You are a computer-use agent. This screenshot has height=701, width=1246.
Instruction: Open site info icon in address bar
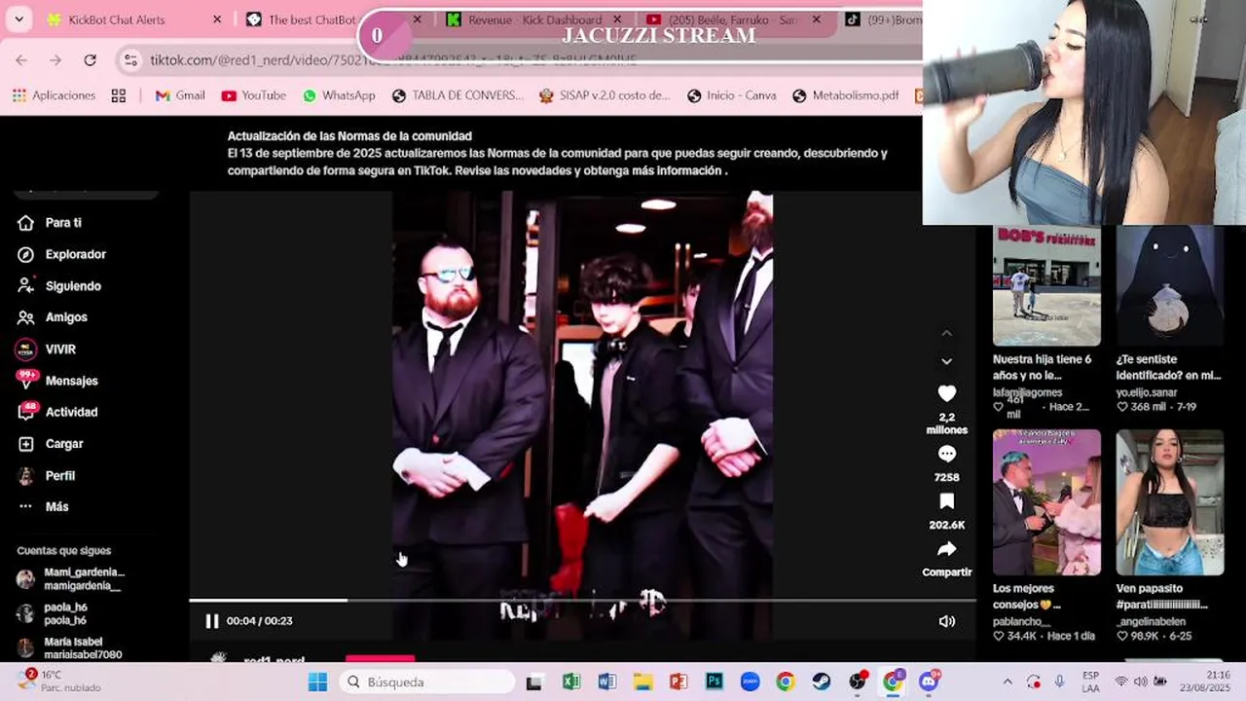130,60
